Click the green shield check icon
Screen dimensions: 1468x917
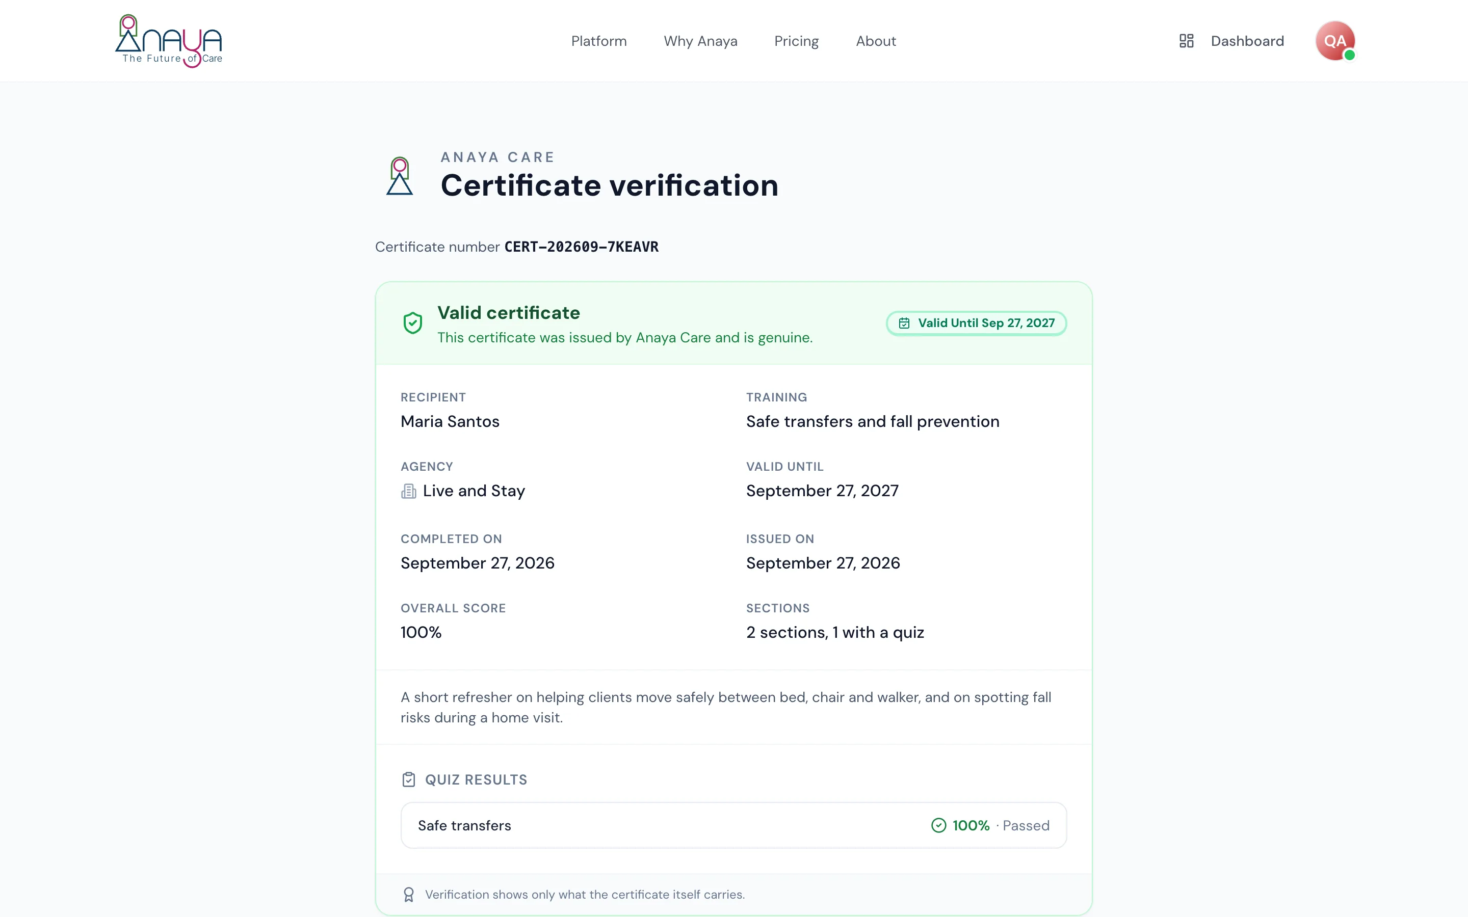(412, 323)
